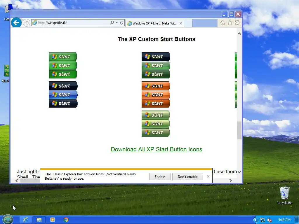This screenshot has height=224, width=299.
Task: Click the dark green start button set
Action: click(x=156, y=65)
